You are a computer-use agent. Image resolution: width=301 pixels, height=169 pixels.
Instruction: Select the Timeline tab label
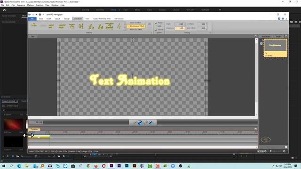(34, 129)
